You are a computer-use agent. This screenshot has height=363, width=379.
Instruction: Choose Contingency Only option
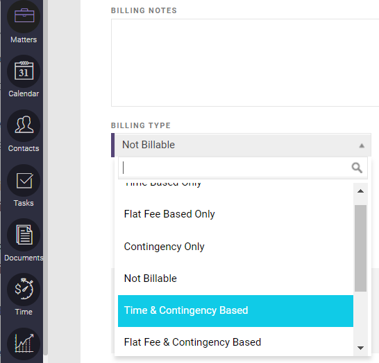click(235, 247)
